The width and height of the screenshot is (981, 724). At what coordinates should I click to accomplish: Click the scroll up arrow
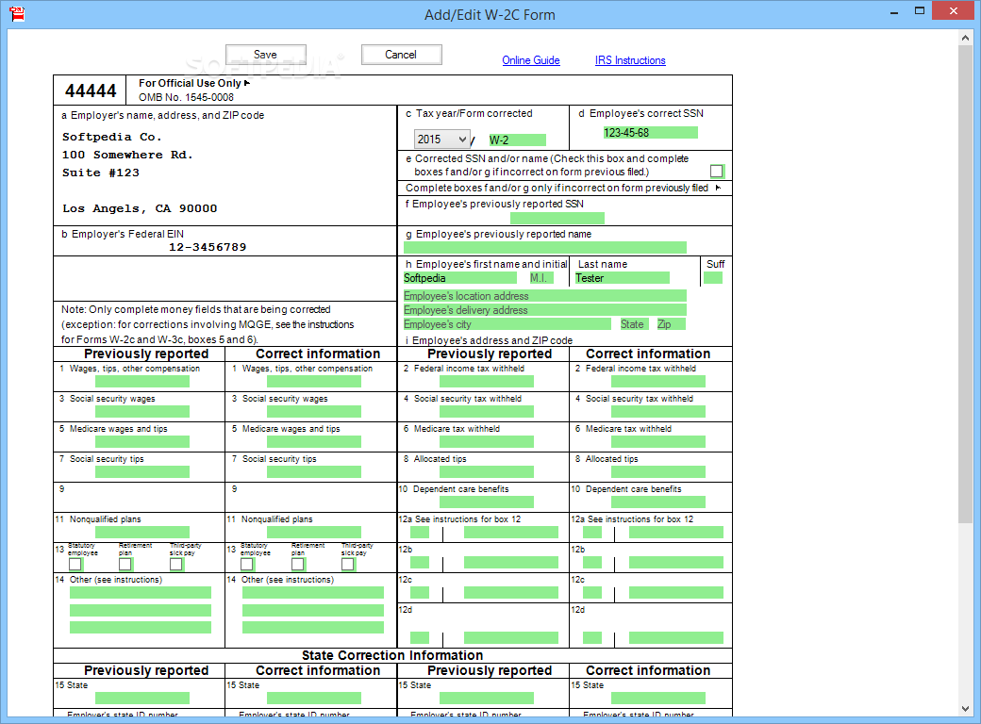965,38
